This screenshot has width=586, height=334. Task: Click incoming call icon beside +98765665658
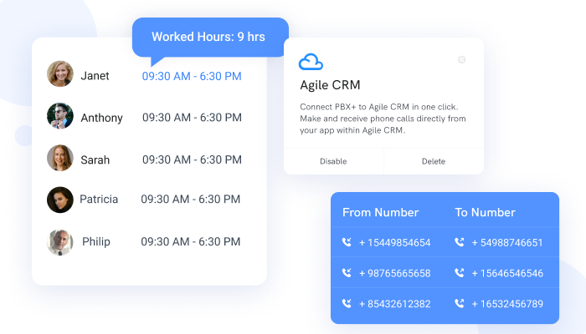(347, 273)
